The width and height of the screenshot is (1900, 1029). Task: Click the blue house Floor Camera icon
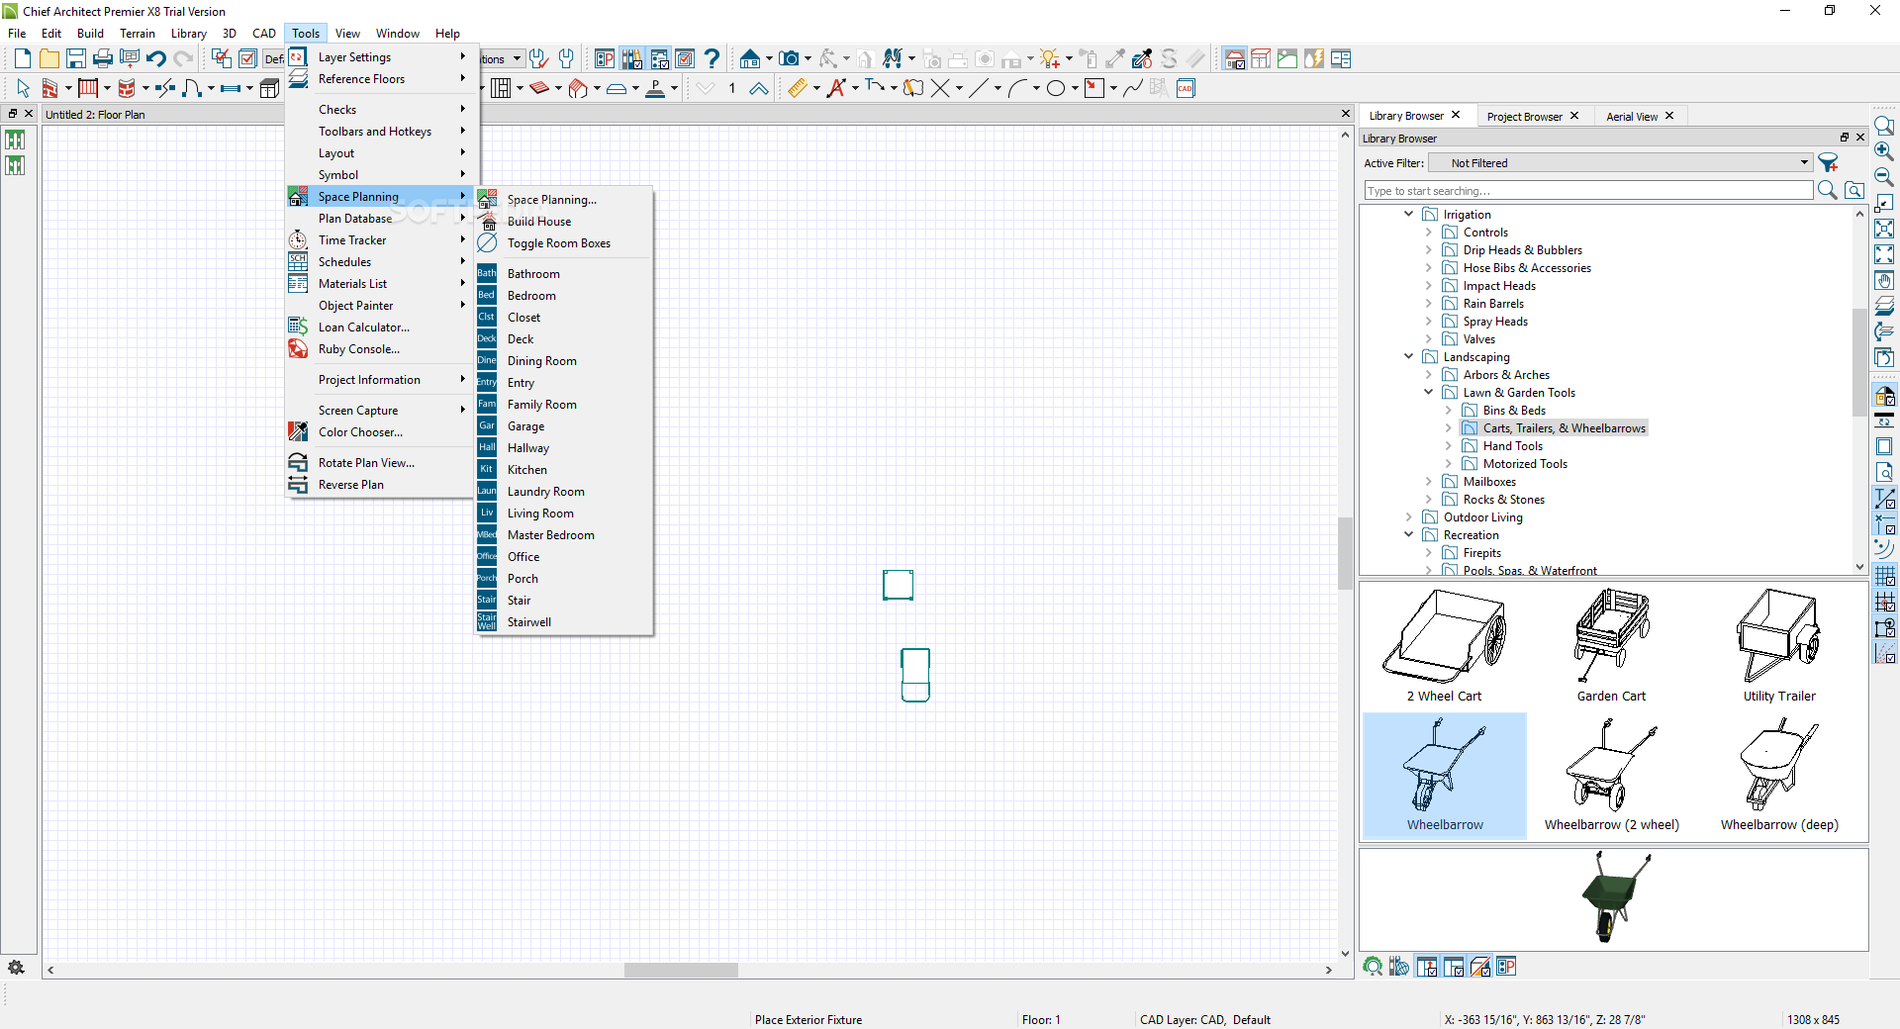coord(750,59)
